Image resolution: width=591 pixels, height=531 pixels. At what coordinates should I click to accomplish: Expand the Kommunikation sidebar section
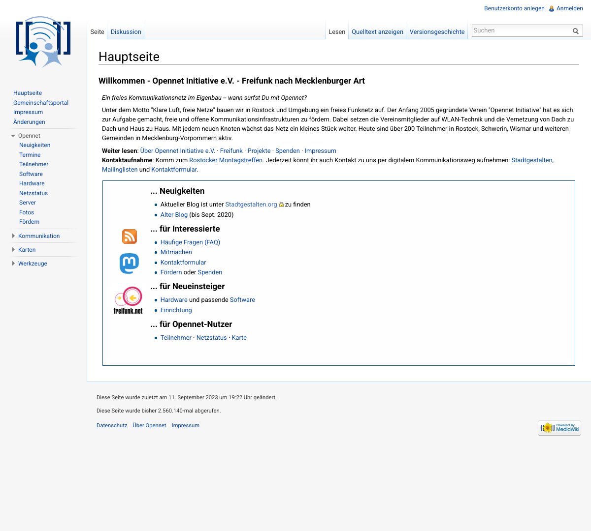(x=13, y=236)
